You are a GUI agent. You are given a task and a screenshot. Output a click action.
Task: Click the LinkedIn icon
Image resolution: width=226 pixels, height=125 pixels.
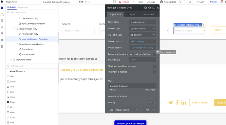(183, 102)
